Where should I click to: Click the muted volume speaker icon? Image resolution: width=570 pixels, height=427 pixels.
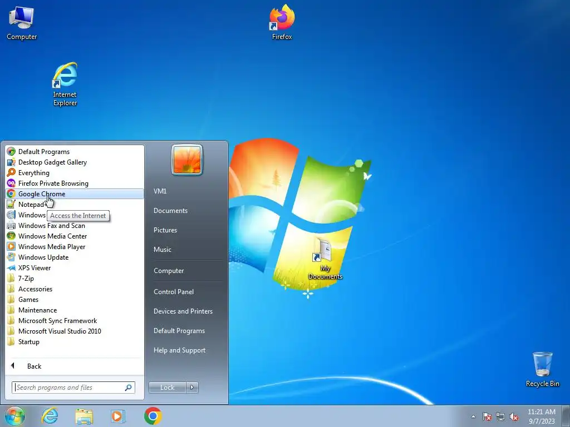514,416
